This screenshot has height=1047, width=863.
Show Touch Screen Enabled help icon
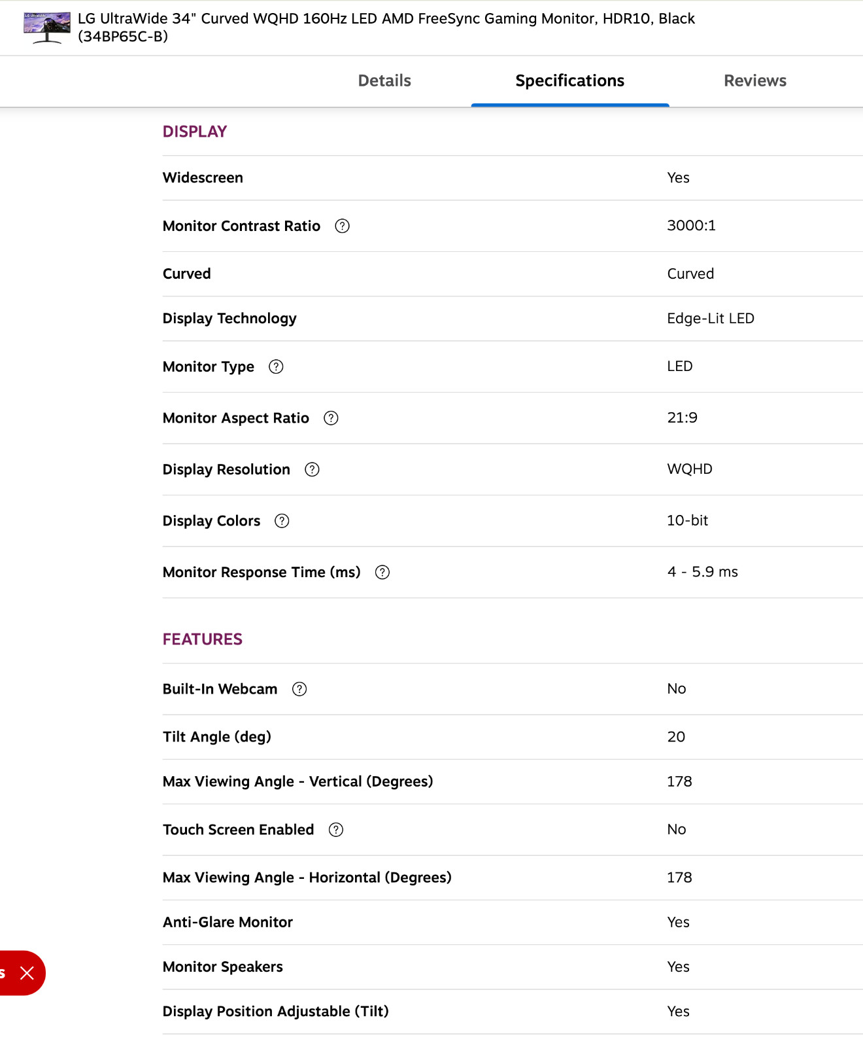click(x=336, y=830)
